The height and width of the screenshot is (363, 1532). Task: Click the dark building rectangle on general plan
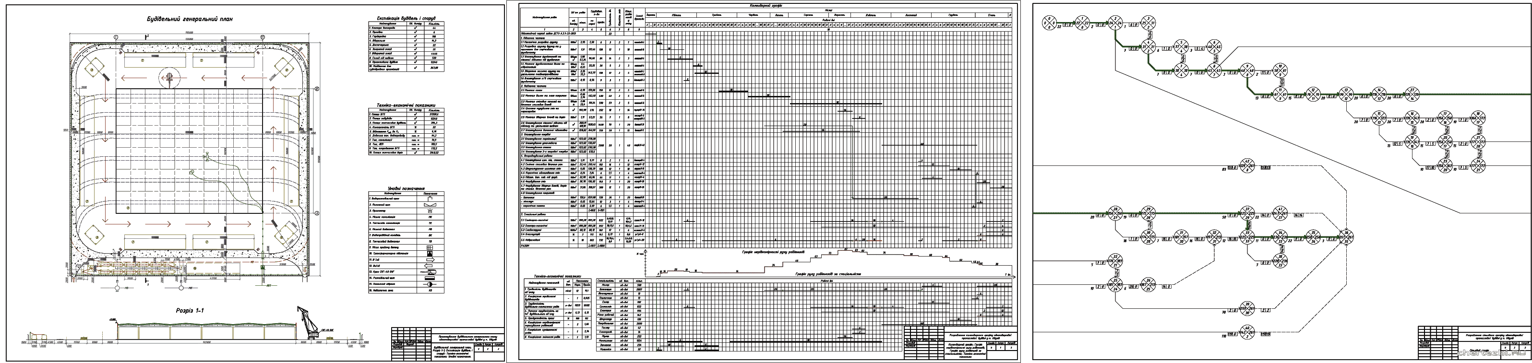188,152
